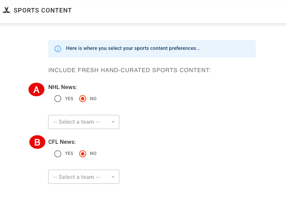Click the YES label under CFL News
Image resolution: width=286 pixels, height=211 pixels.
(69, 154)
